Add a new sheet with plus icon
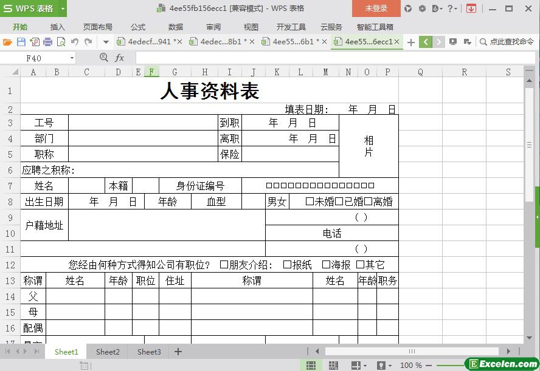The height and width of the screenshot is (371, 540). point(178,352)
